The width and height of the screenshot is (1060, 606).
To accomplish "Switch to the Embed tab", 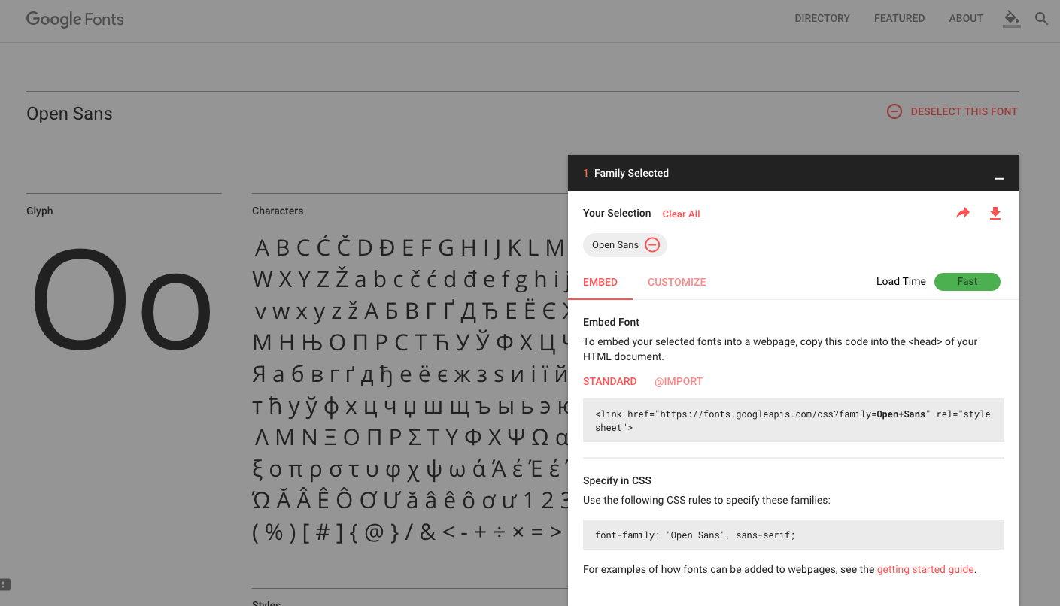I will tap(600, 282).
